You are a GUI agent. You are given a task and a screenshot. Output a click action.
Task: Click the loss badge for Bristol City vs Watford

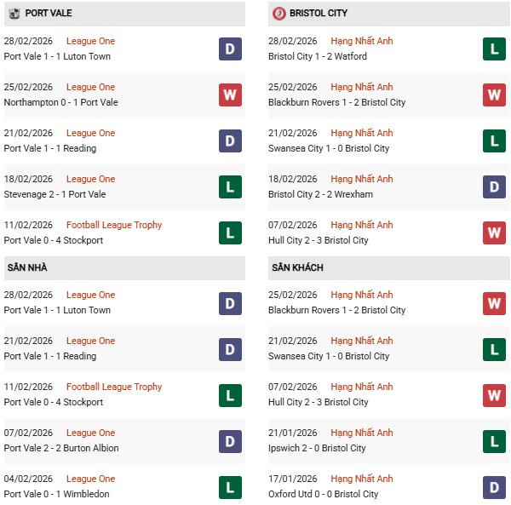495,49
